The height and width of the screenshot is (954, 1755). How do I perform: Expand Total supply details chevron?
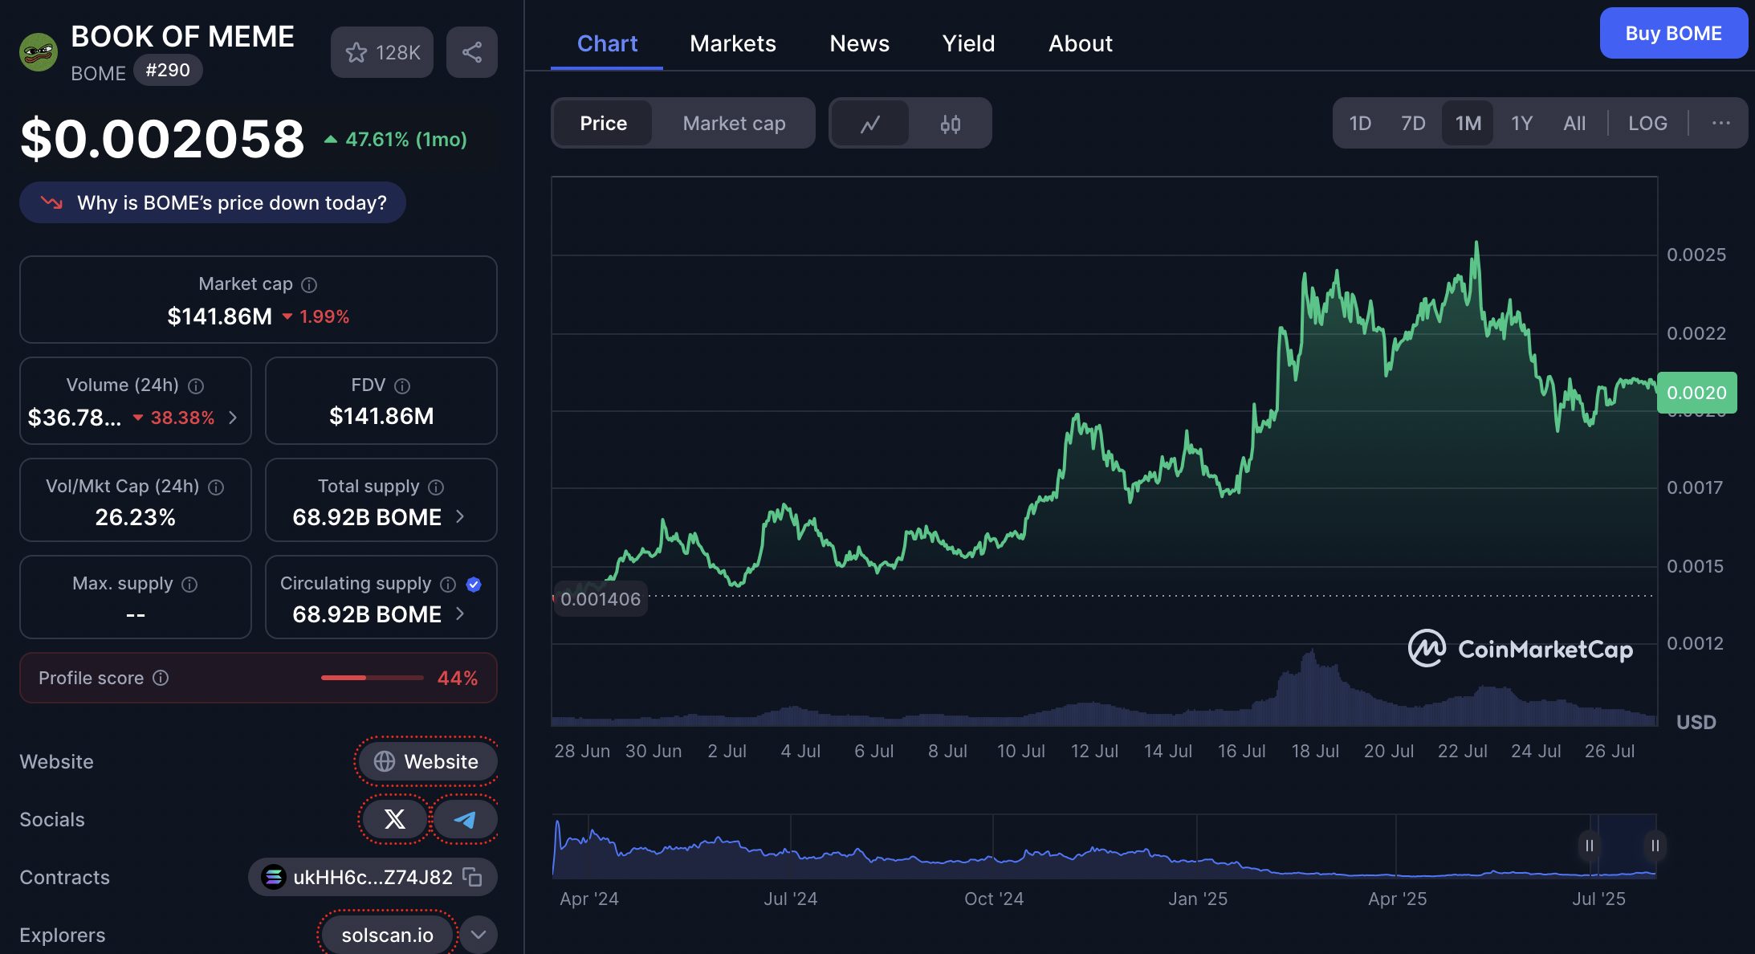pos(460,516)
